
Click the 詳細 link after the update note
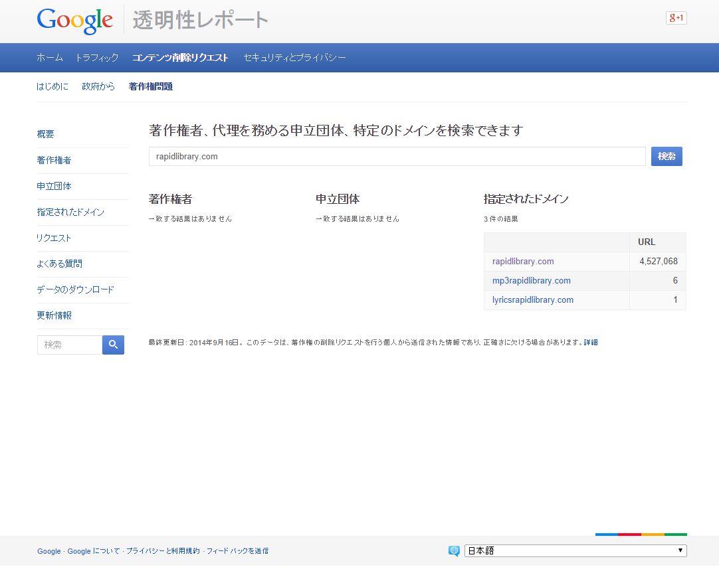tap(591, 342)
